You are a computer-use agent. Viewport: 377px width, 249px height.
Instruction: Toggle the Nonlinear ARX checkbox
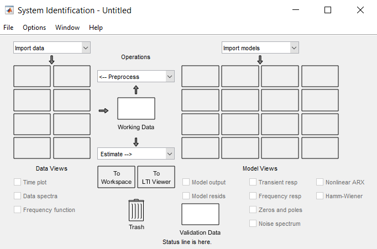320,182
